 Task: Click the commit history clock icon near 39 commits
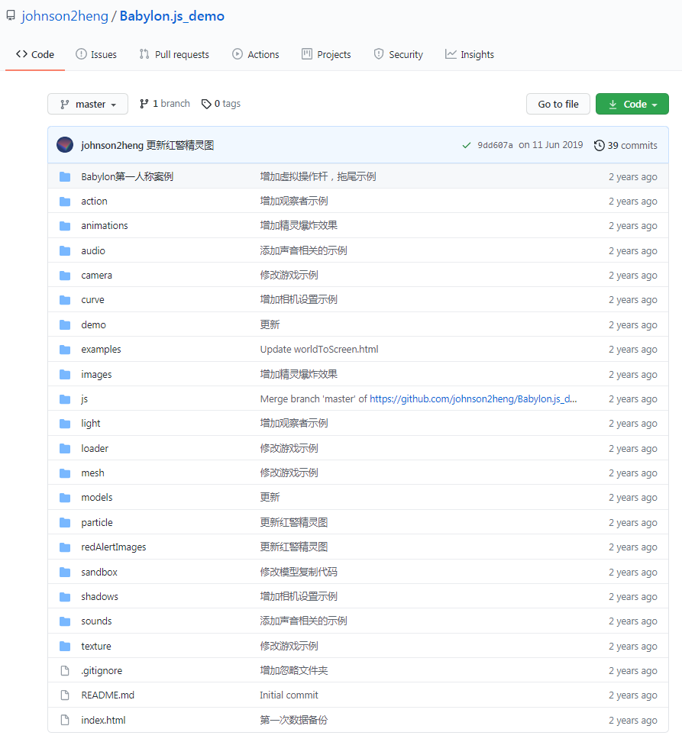point(598,145)
